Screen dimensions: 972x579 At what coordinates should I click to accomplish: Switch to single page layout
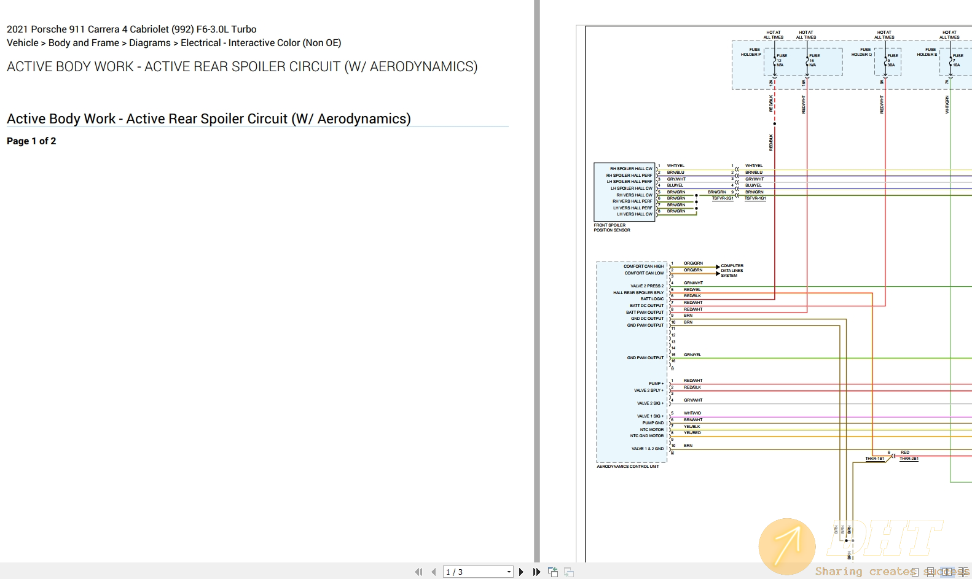[x=915, y=572]
